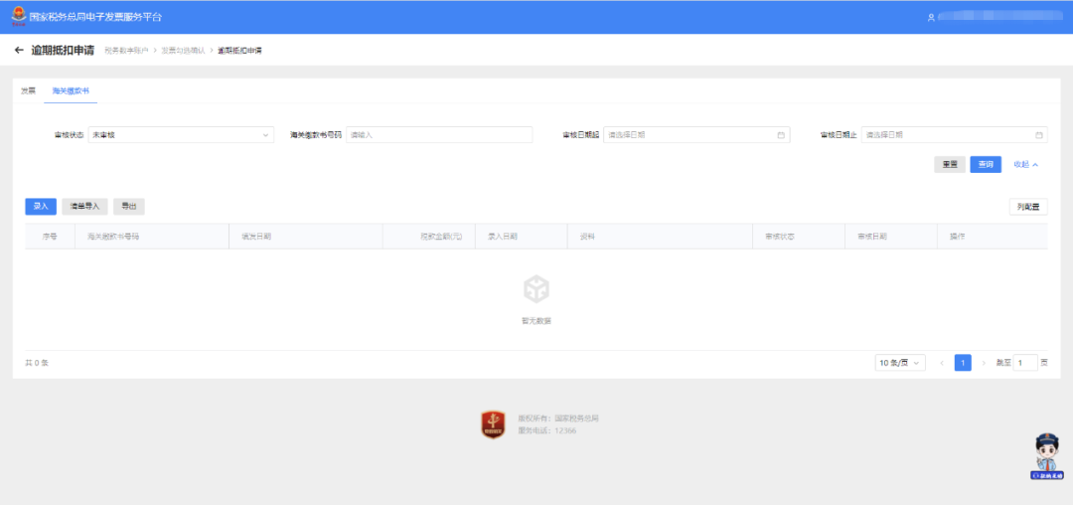Image resolution: width=1073 pixels, height=505 pixels.
Task: Click the user account avatar icon
Action: pos(931,17)
